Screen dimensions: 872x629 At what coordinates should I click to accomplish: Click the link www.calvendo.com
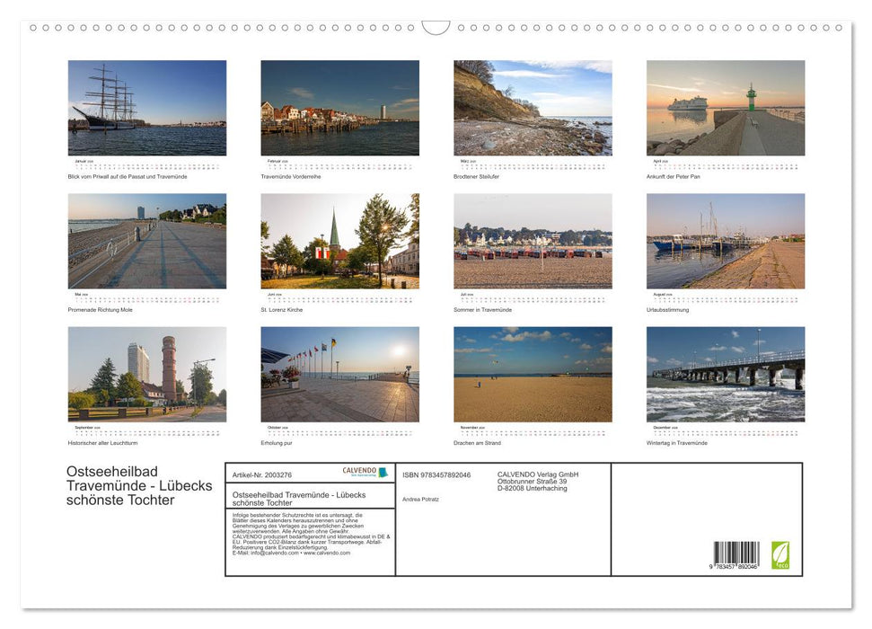click(x=327, y=554)
